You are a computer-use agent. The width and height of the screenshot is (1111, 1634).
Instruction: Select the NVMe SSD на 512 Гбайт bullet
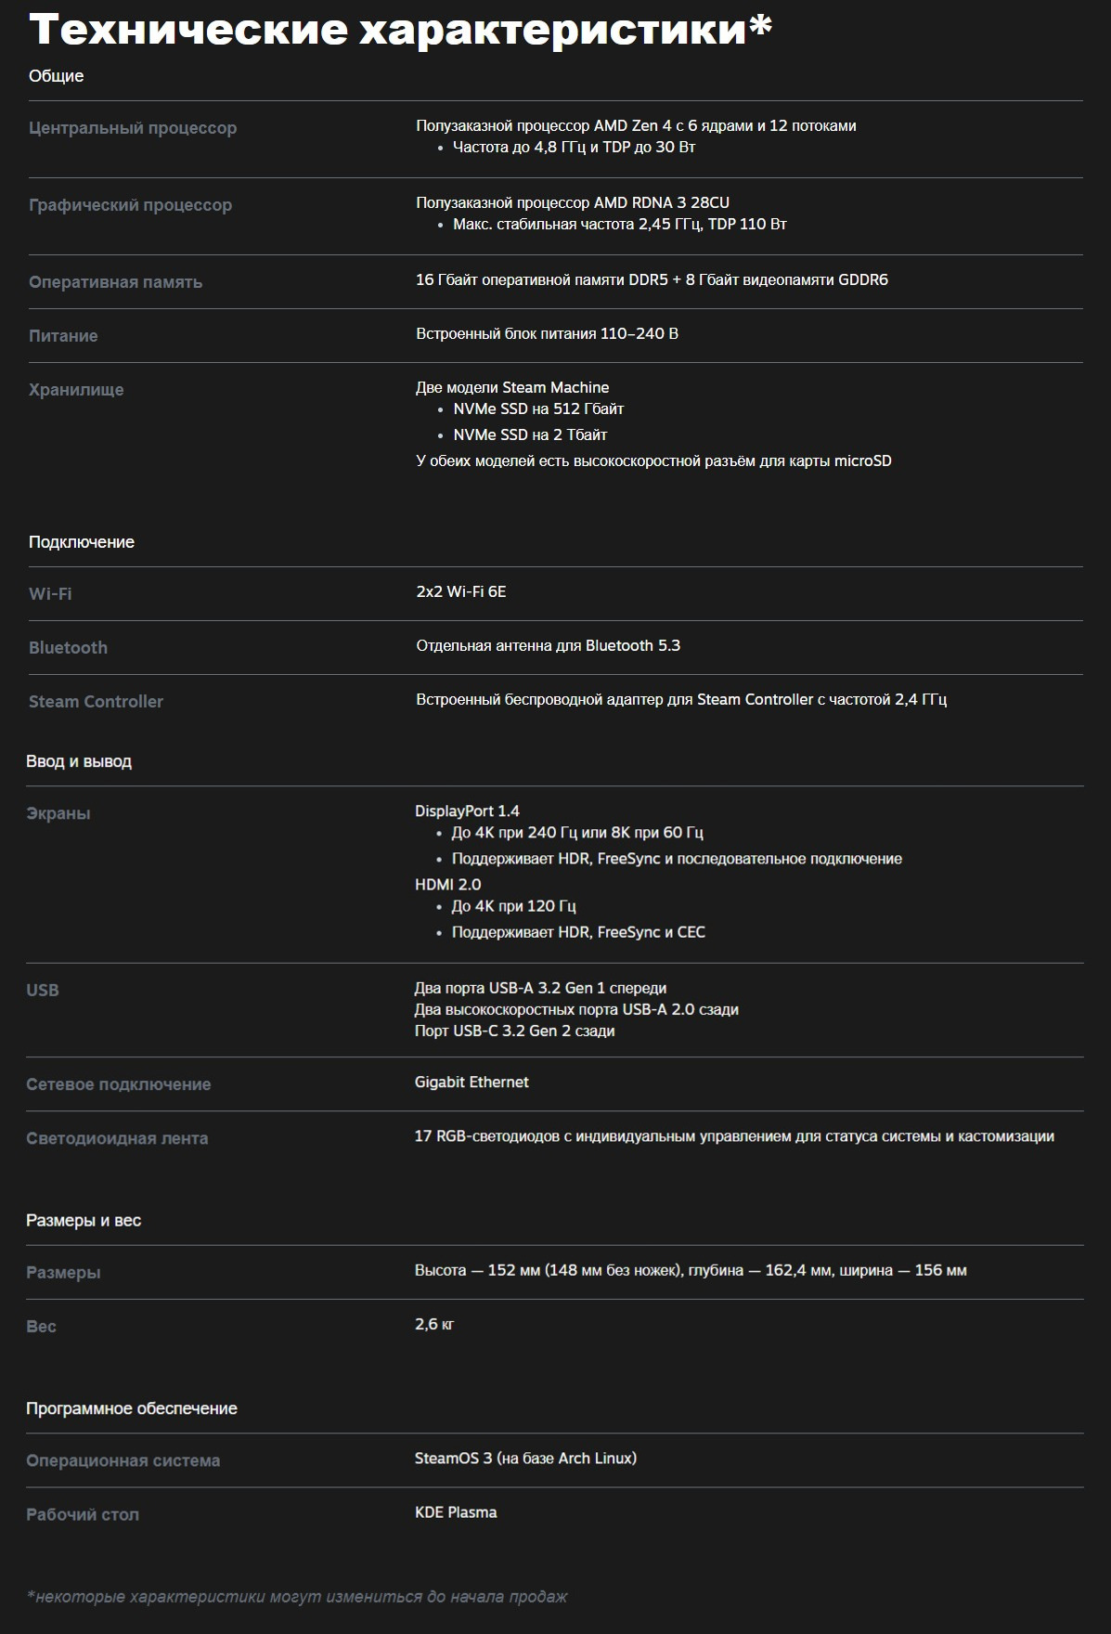[538, 408]
